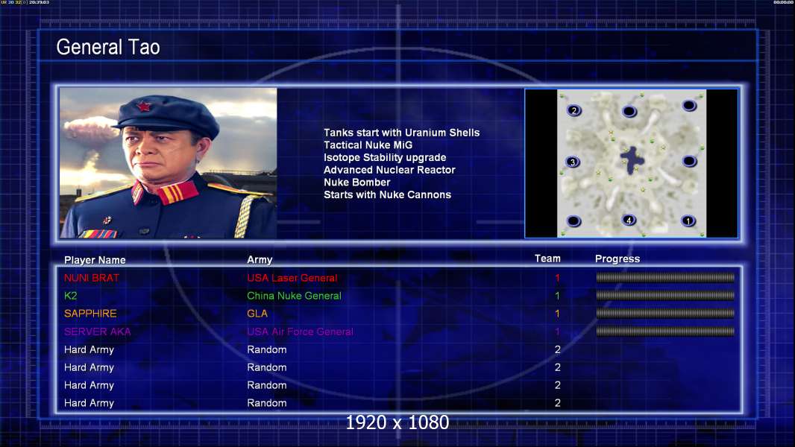Click the China Nuke General army entry

coord(294,296)
